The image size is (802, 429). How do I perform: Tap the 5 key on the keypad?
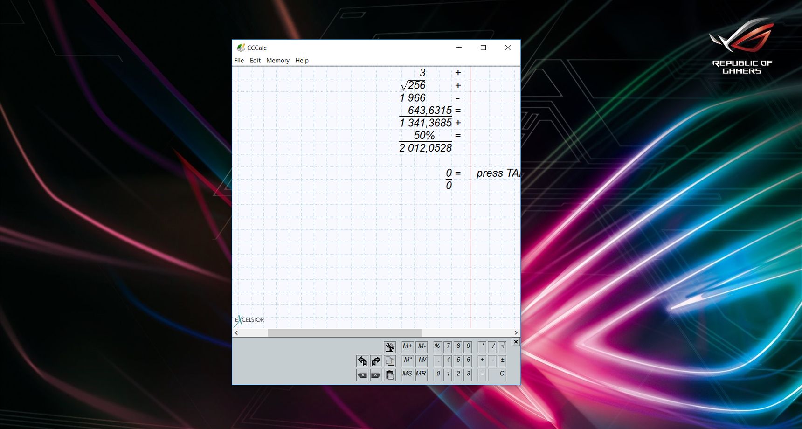tap(458, 361)
